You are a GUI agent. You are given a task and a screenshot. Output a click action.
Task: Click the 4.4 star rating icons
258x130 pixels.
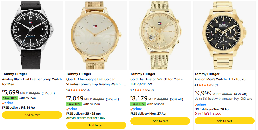pyautogui.click(x=205, y=85)
